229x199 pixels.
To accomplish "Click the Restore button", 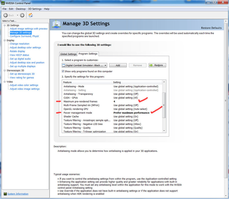I will 157,65.
